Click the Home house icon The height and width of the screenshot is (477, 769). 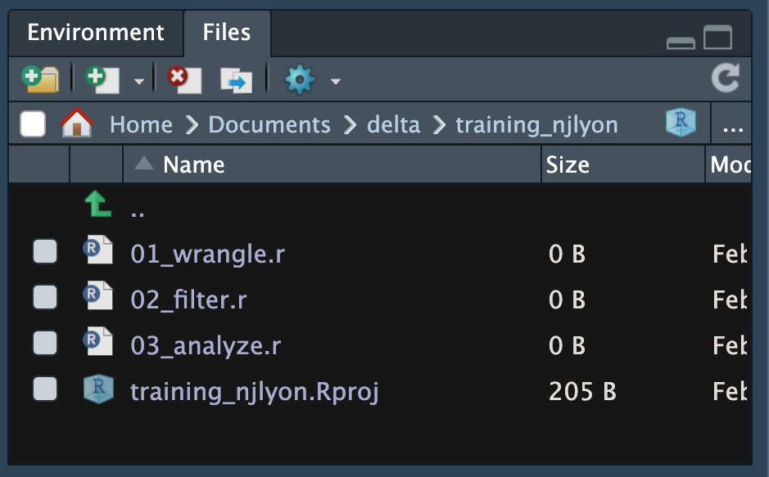click(77, 124)
